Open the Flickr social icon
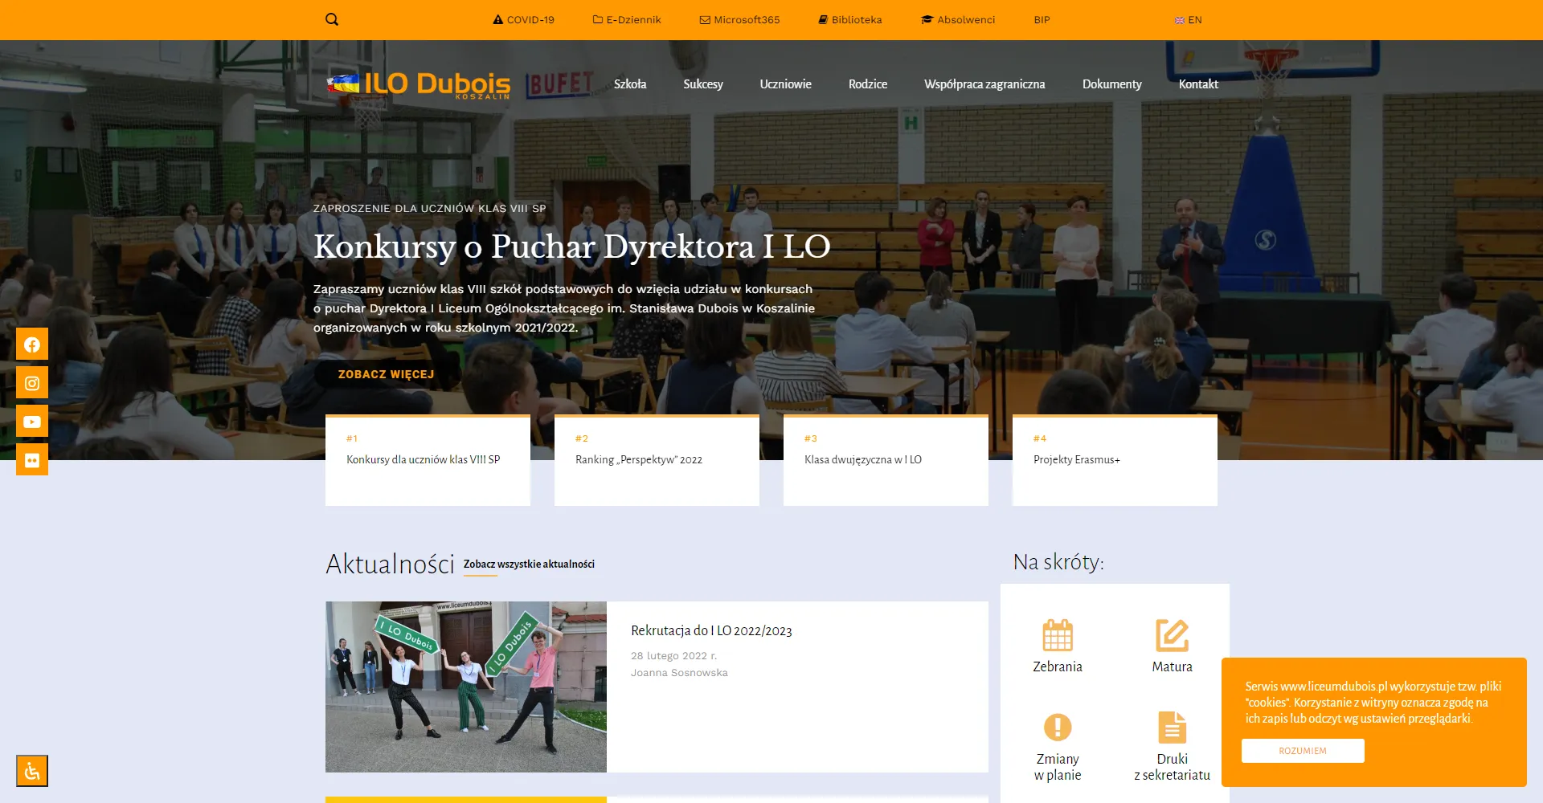The height and width of the screenshot is (803, 1543). [x=32, y=460]
